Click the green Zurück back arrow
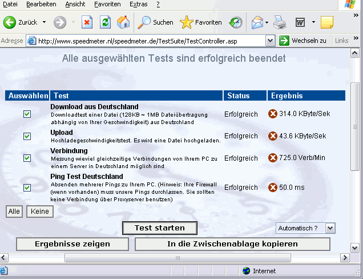 pos(10,22)
